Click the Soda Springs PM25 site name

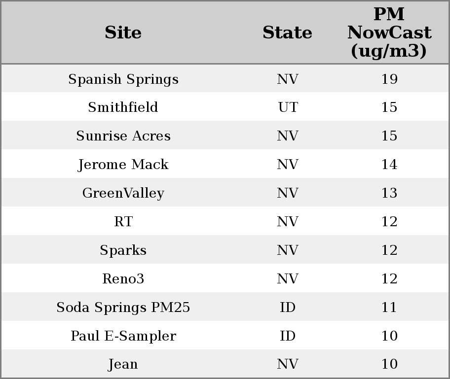tap(123, 308)
